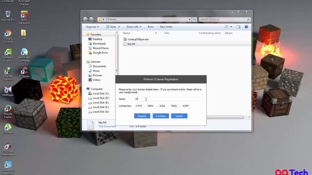The width and height of the screenshot is (312, 175).
Task: Click Purchase button in registration dialog
Action: click(x=161, y=116)
